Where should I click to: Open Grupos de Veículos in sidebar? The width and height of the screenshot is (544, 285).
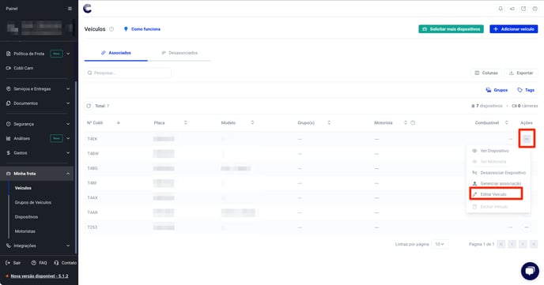click(x=33, y=203)
